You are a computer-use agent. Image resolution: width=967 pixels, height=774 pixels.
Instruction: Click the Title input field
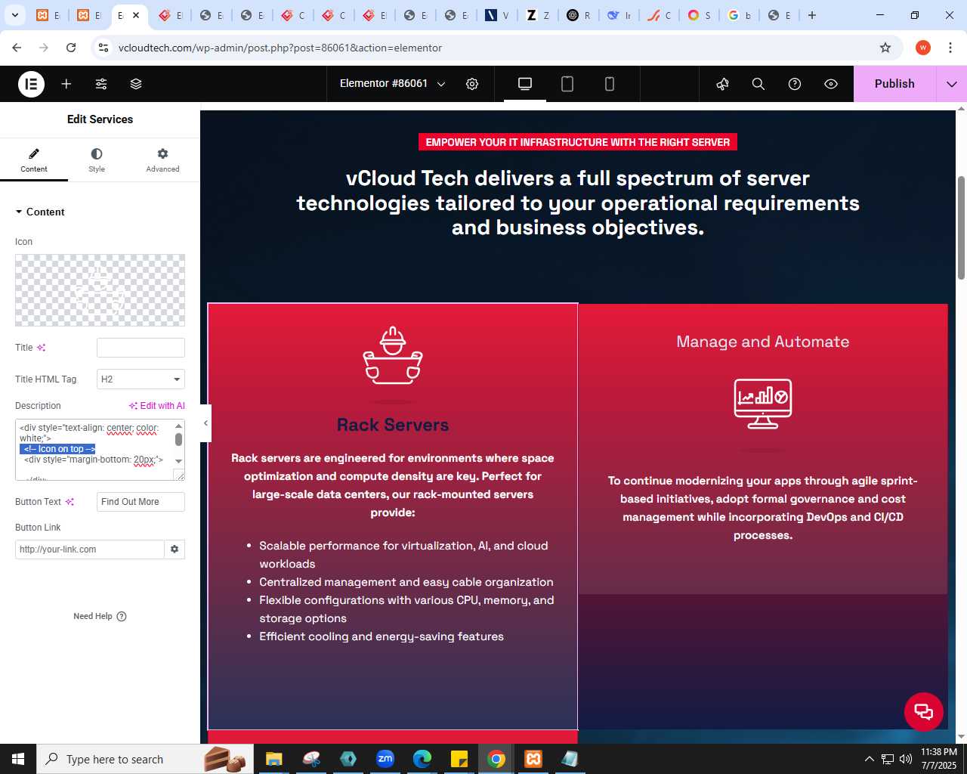point(141,348)
